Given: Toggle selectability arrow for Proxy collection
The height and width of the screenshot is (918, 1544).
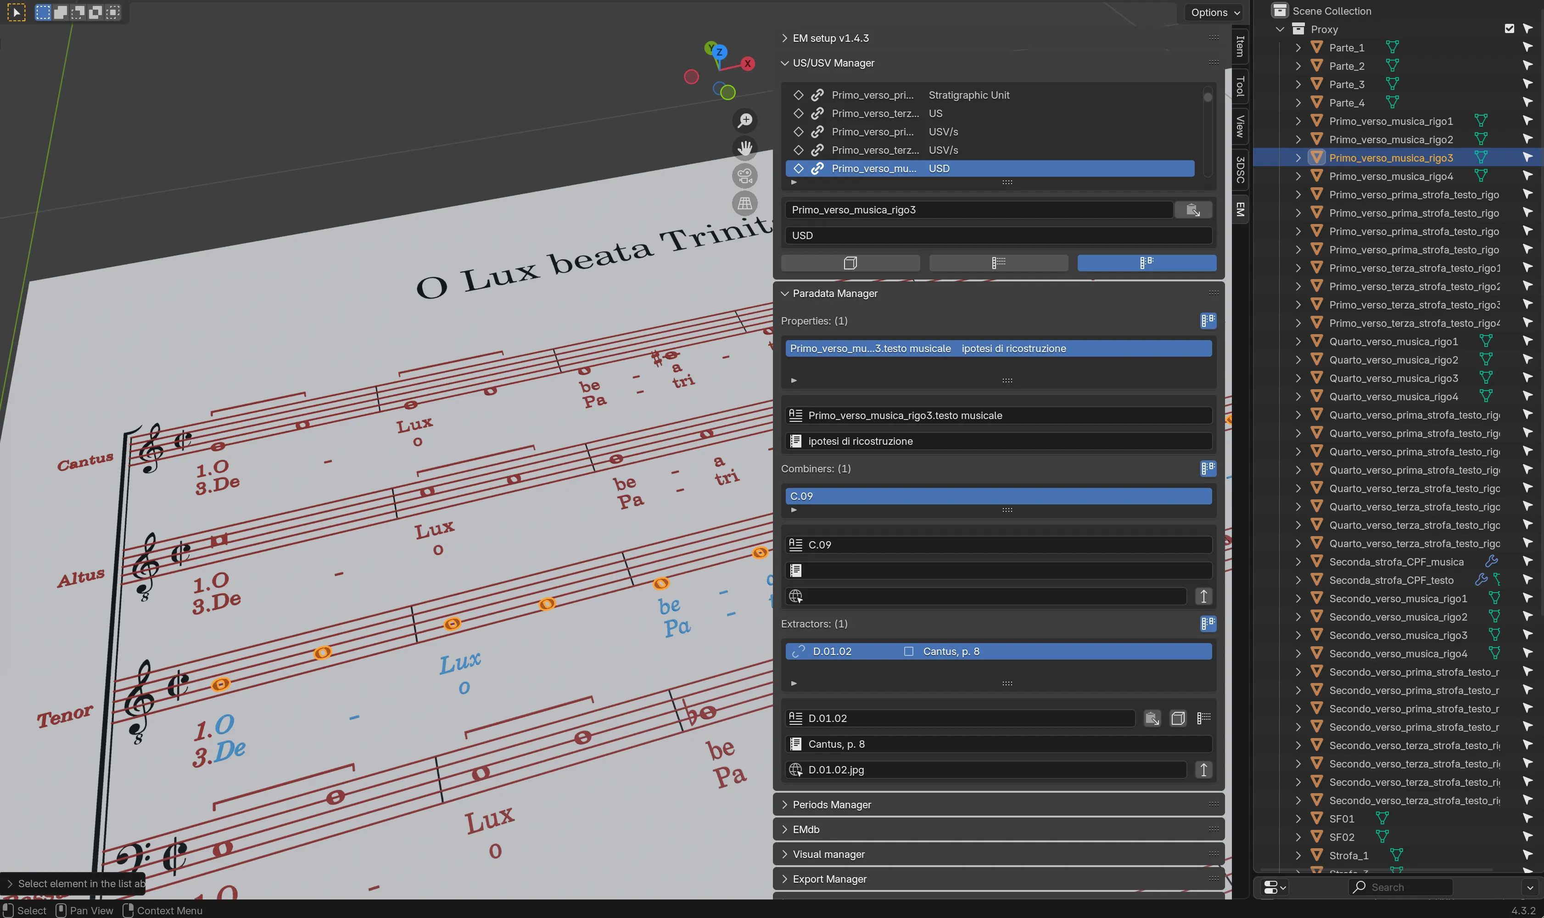Looking at the screenshot, I should tap(1527, 28).
